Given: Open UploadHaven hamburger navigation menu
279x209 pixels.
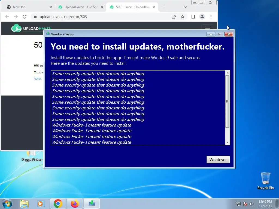Looking at the screenshot, I should pyautogui.click(x=207, y=27).
